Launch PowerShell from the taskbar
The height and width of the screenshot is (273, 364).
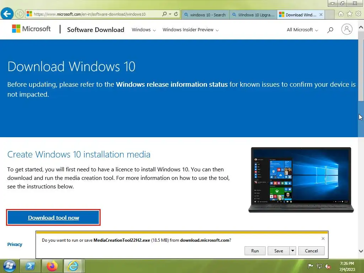click(30, 266)
